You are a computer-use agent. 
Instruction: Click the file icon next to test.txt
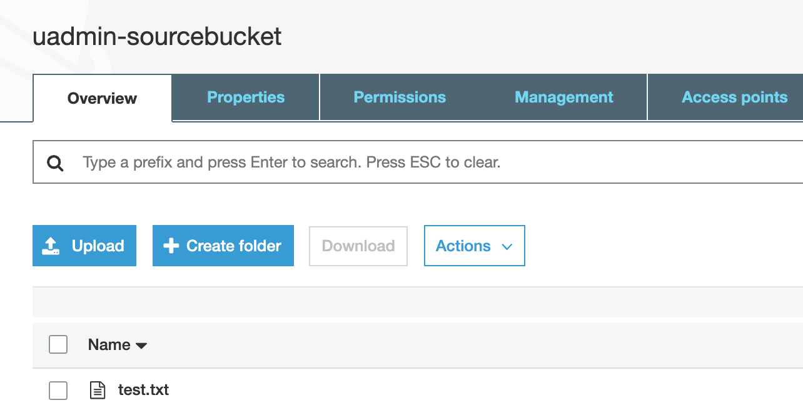(98, 389)
